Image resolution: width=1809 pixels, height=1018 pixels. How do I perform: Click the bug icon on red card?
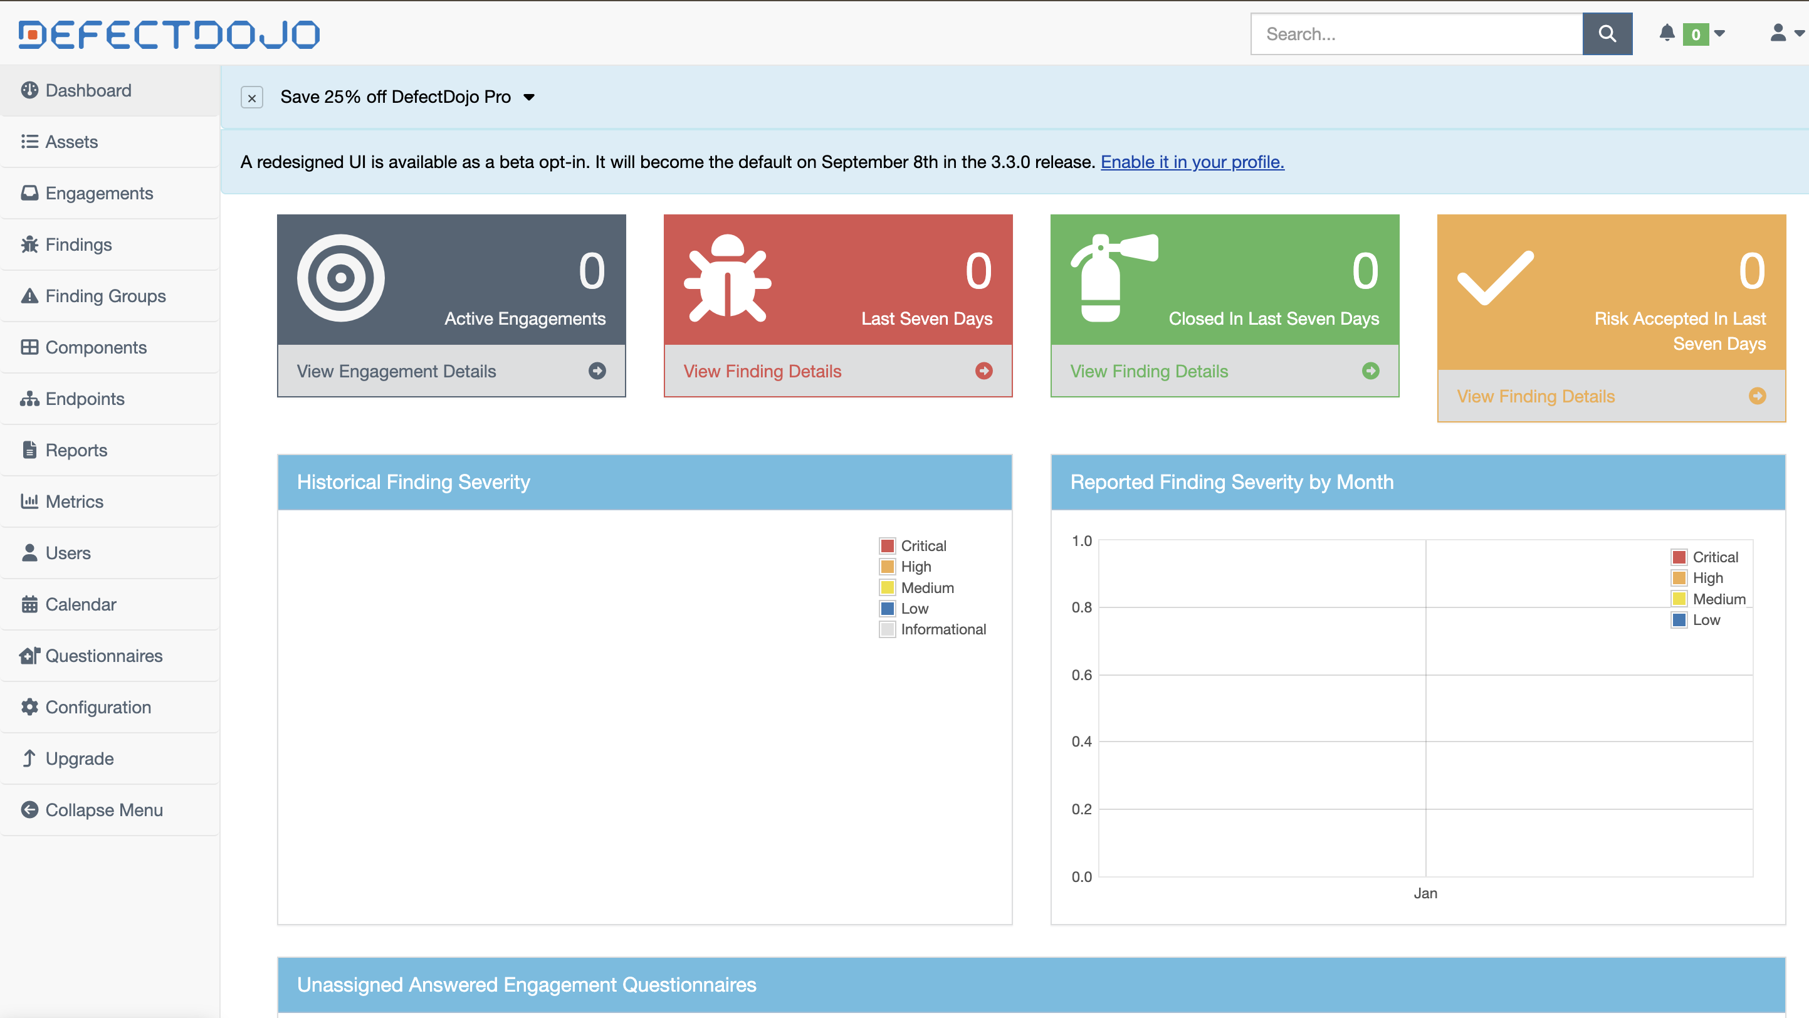tap(728, 278)
